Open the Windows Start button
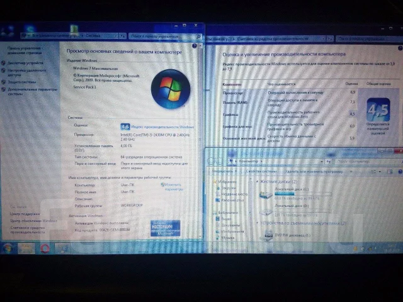This screenshot has height=302, width=403. pyautogui.click(x=8, y=249)
